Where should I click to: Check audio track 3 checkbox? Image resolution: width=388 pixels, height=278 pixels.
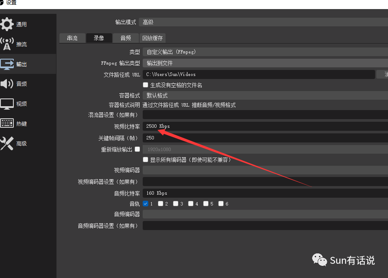[x=176, y=204]
